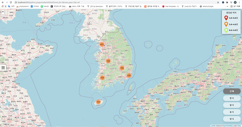Click the 3.0~4.0점 legend label
The image size is (242, 127).
point(234,24)
